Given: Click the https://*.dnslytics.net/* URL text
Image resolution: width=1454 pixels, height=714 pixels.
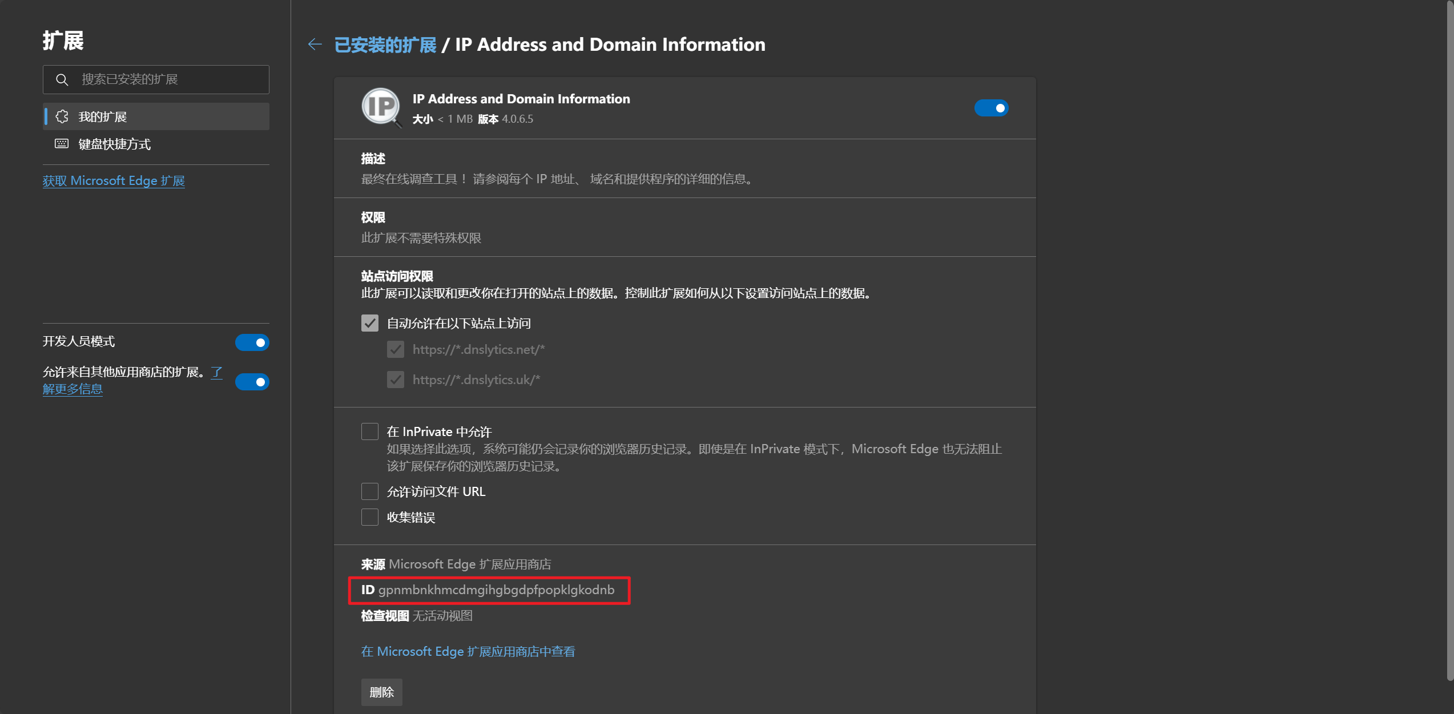Looking at the screenshot, I should [x=478, y=350].
